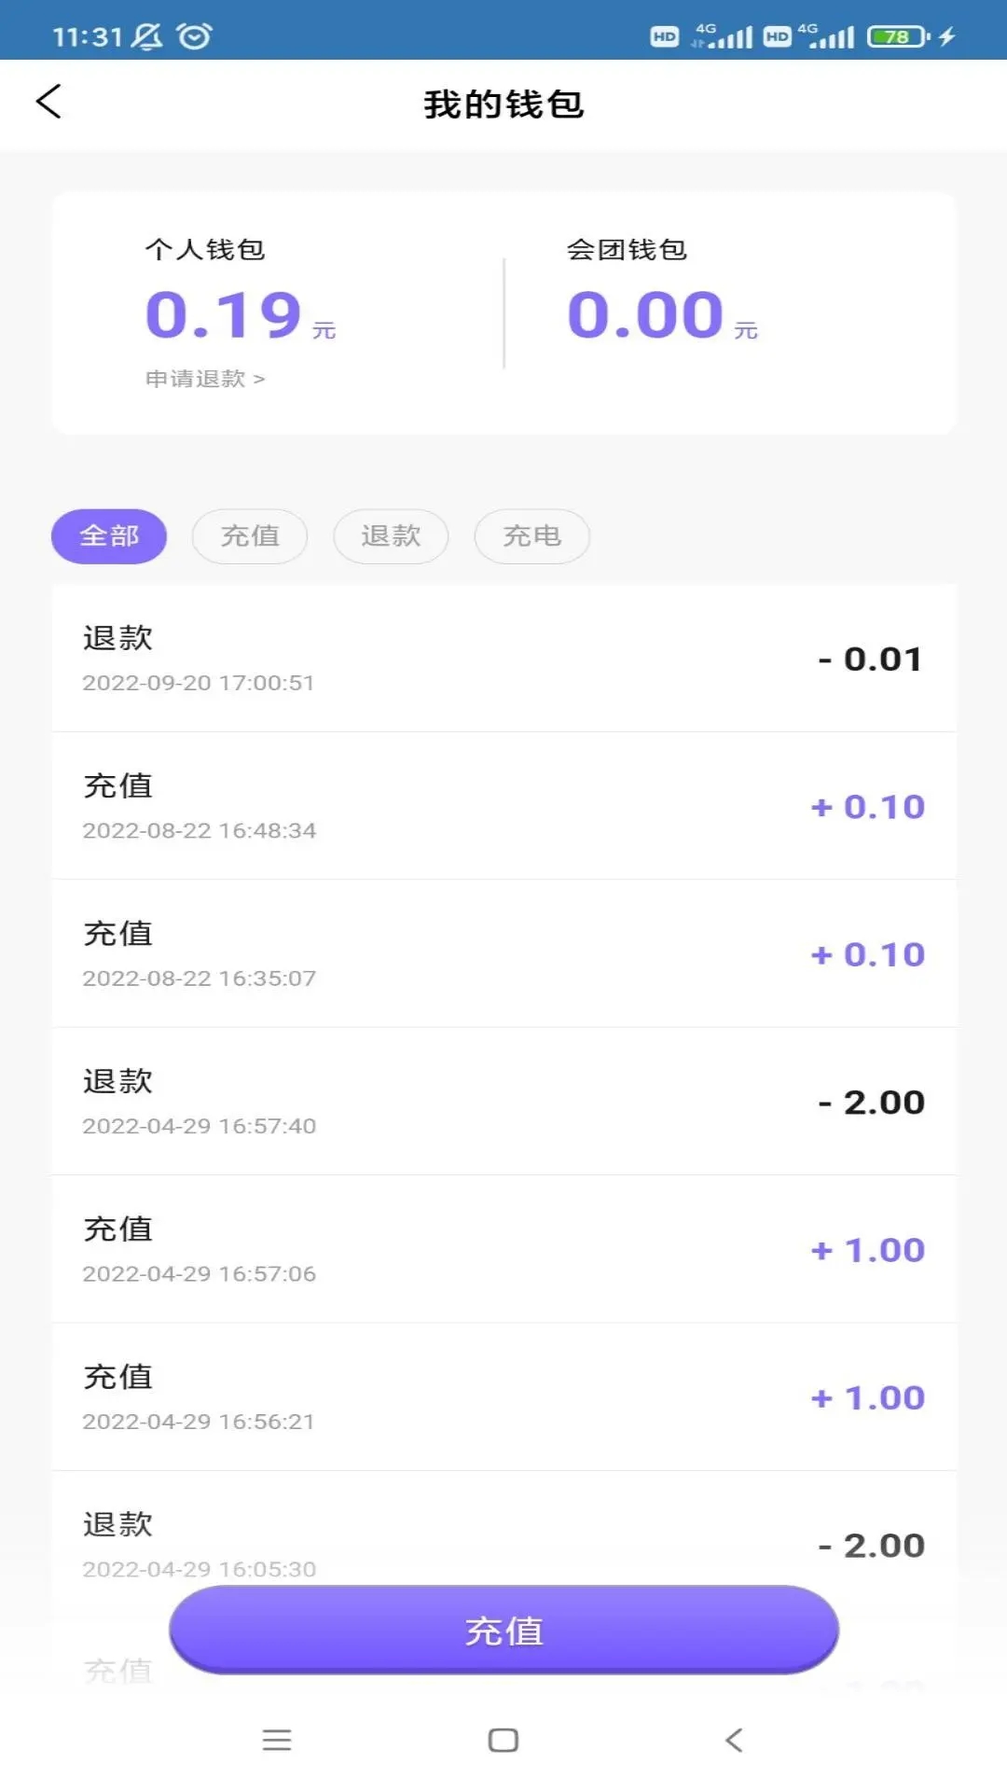Show only 充电 records
1007x1791 pixels.
point(531,536)
